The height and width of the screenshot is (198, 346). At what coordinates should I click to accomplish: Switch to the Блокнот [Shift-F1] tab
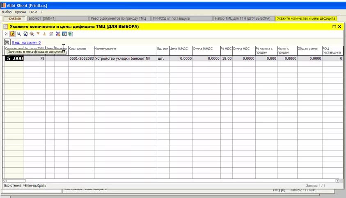[57, 18]
